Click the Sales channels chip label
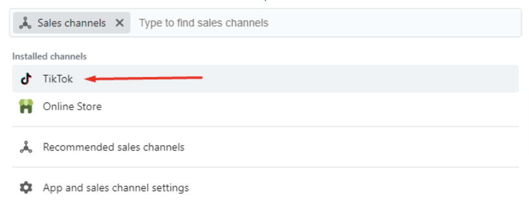The width and height of the screenshot is (529, 205). pos(72,23)
